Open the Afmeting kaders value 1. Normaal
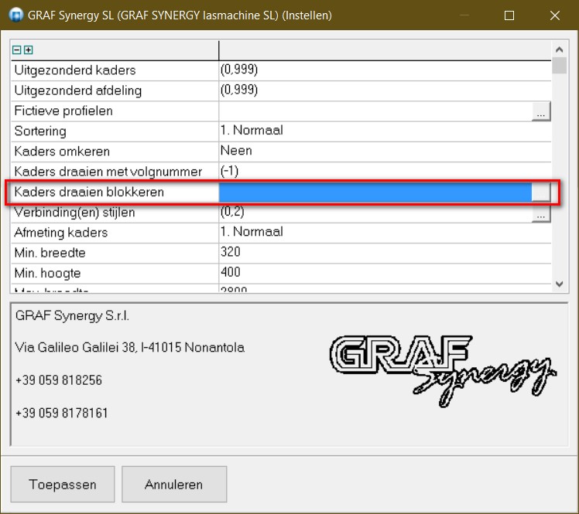579x514 pixels. [x=385, y=233]
